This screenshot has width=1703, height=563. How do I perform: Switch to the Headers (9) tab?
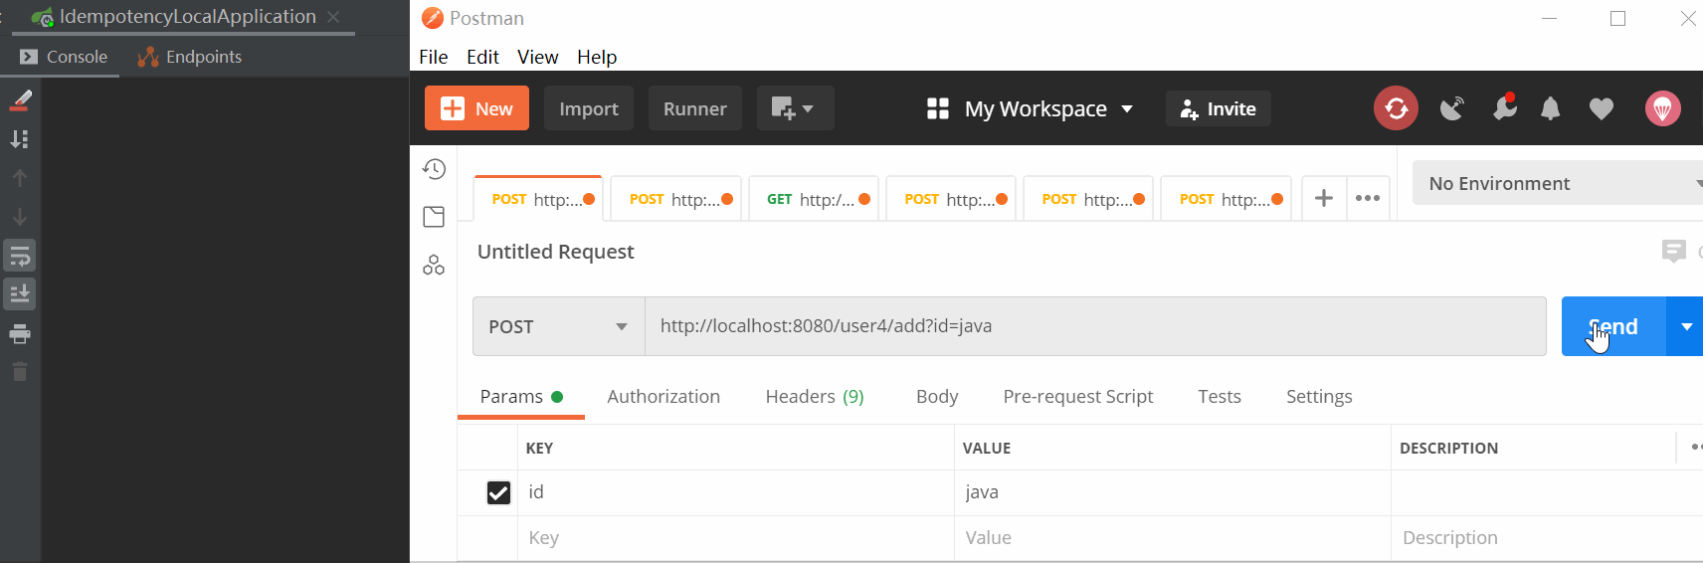coord(815,396)
